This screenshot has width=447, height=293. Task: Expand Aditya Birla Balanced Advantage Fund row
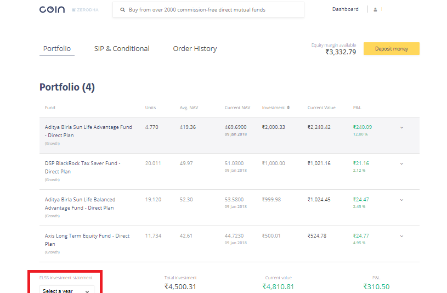(x=401, y=200)
